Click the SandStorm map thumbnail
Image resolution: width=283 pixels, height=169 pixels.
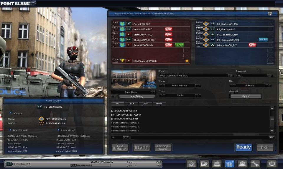coord(134,79)
